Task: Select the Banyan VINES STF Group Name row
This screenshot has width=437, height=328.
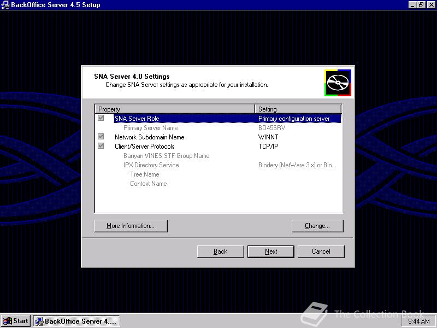Action: point(218,156)
